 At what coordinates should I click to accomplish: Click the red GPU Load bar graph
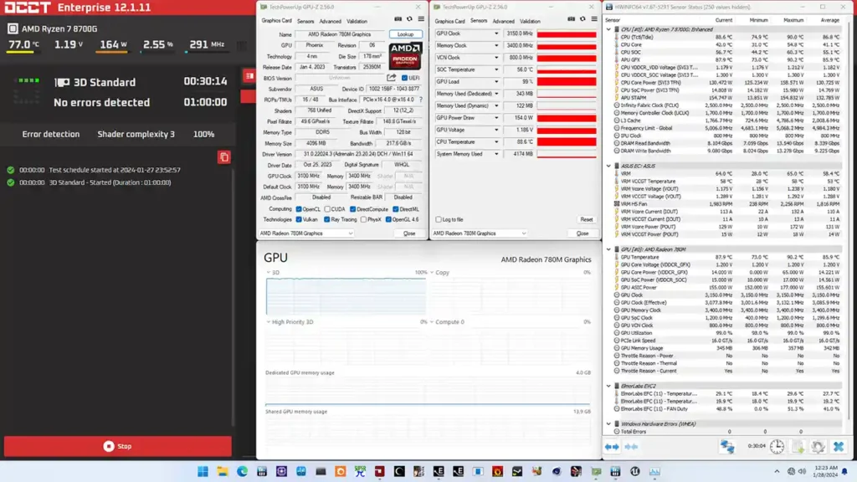click(x=566, y=81)
